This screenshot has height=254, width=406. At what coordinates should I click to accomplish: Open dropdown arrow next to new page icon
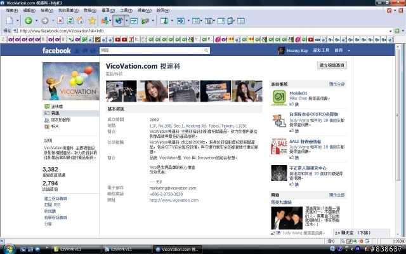[x=17, y=21]
